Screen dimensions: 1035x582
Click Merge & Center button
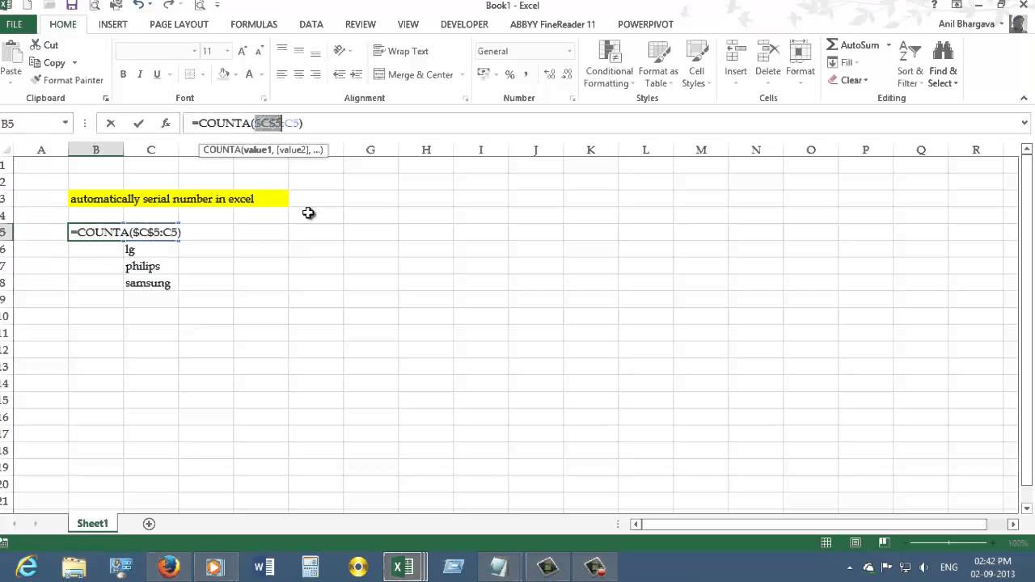coord(413,74)
